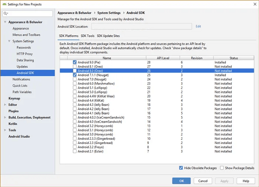Switch to the SDK Platforms tab
This screenshot has height=187, width=259.
pyautogui.click(x=69, y=36)
